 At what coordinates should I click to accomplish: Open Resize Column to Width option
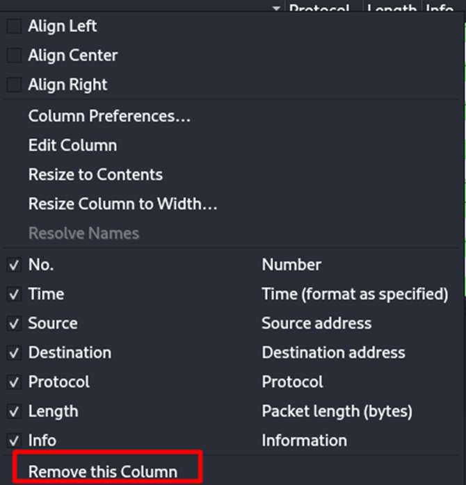[123, 204]
